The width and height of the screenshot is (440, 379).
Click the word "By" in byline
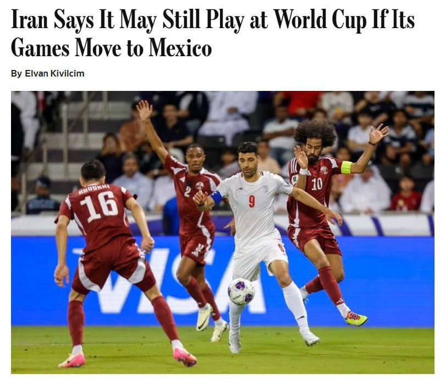[x=16, y=74]
